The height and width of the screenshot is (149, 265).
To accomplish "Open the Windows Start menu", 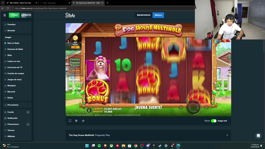I will coord(87,146).
